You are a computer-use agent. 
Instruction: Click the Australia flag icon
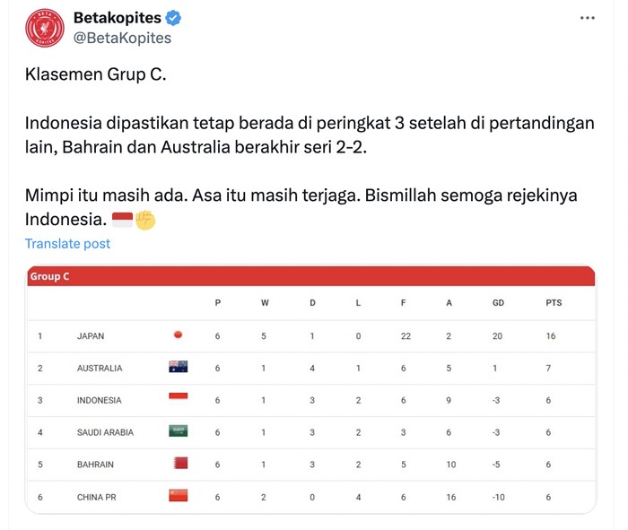(x=178, y=367)
